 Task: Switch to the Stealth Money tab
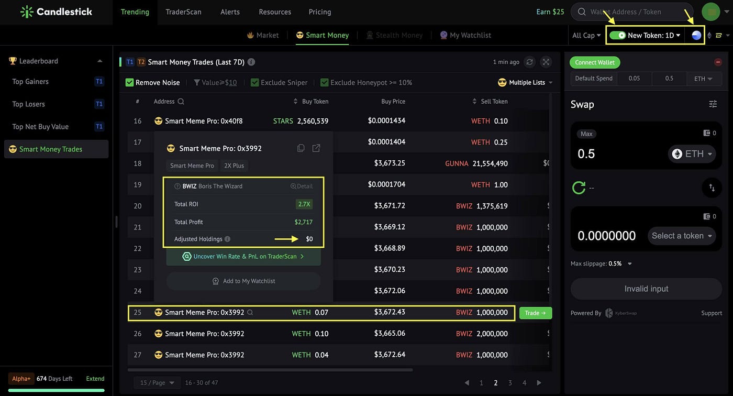coord(399,35)
